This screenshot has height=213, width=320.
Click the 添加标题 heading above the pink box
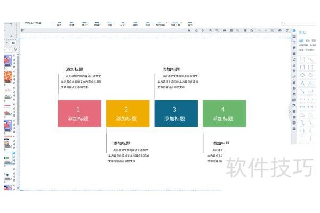click(75, 69)
